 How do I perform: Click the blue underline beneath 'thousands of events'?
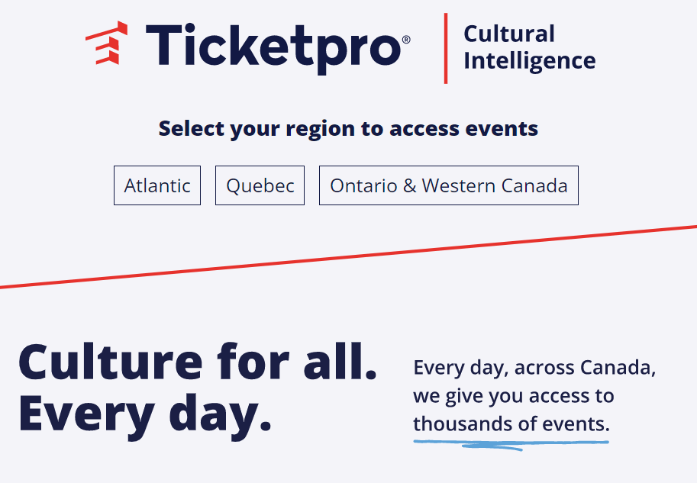click(x=510, y=441)
